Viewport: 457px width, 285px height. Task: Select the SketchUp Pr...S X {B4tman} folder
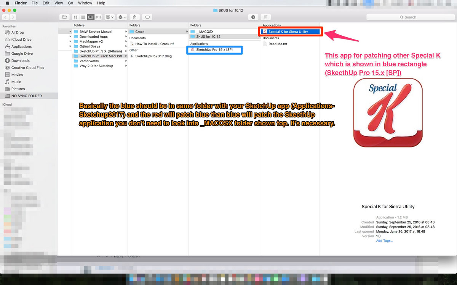[101, 51]
